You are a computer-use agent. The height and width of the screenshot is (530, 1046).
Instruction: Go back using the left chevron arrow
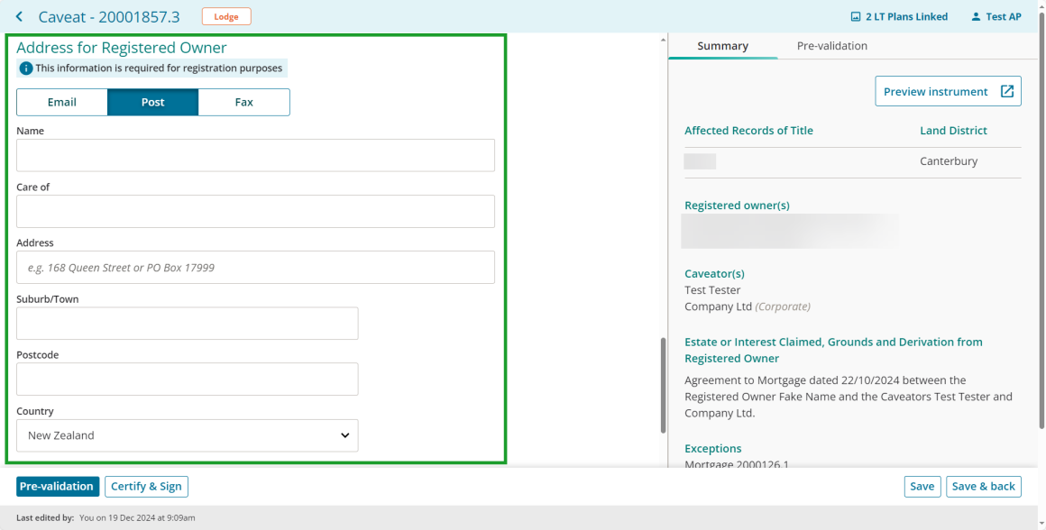tap(19, 16)
